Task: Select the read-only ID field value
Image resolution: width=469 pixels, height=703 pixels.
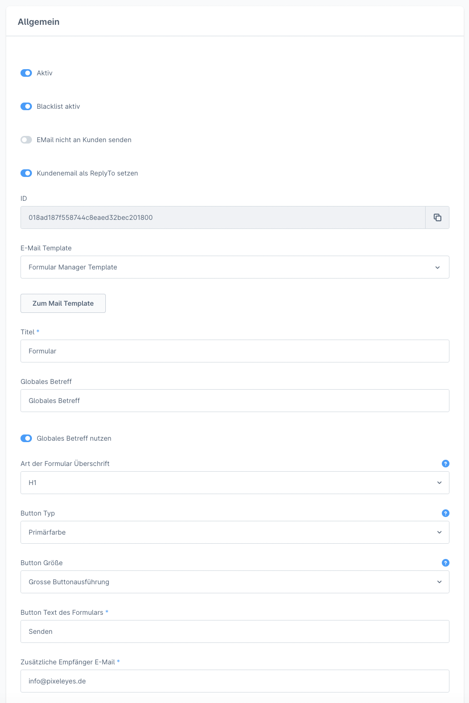Action: click(x=222, y=217)
